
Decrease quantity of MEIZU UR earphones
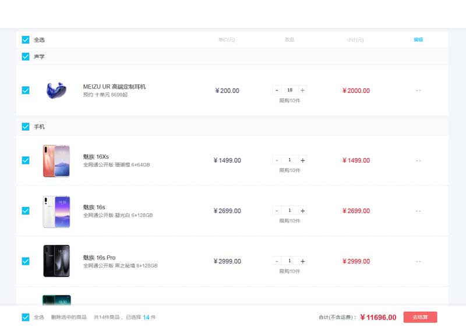click(277, 90)
